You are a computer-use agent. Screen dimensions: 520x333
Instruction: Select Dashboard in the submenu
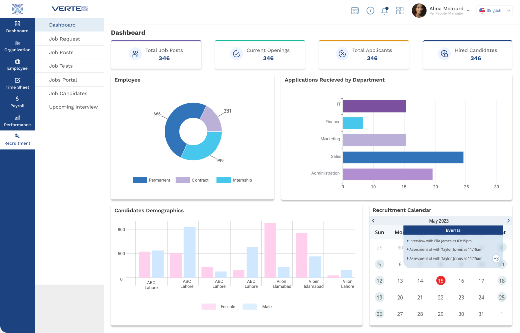pyautogui.click(x=70, y=25)
